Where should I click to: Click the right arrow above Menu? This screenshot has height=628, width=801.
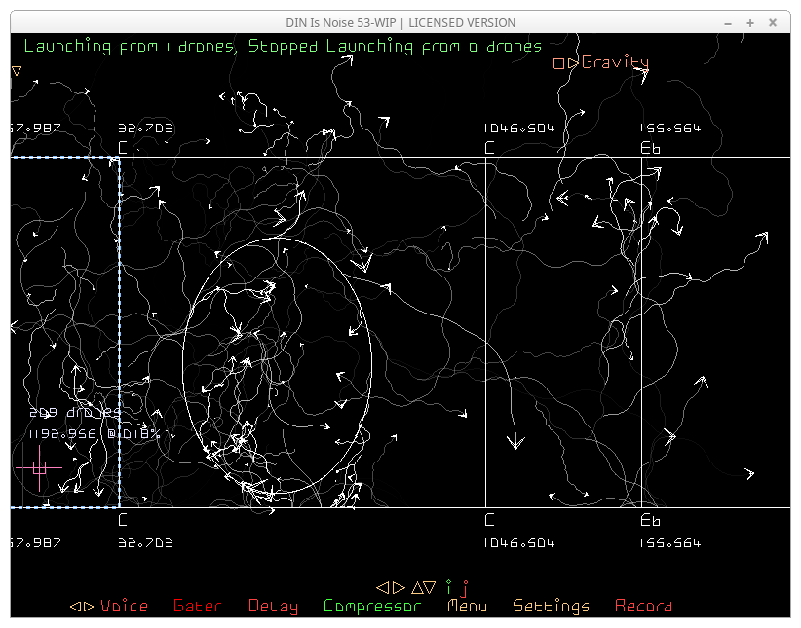click(398, 587)
